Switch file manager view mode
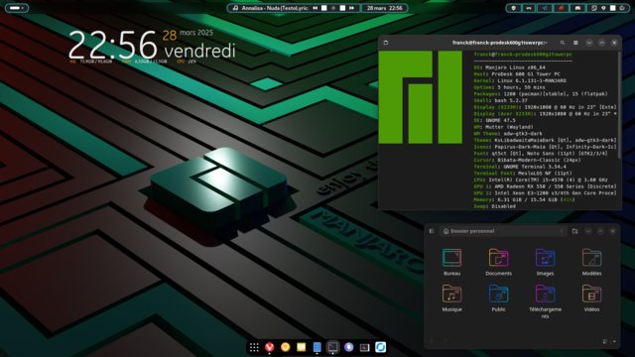The height and width of the screenshot is (357, 635). tap(605, 341)
